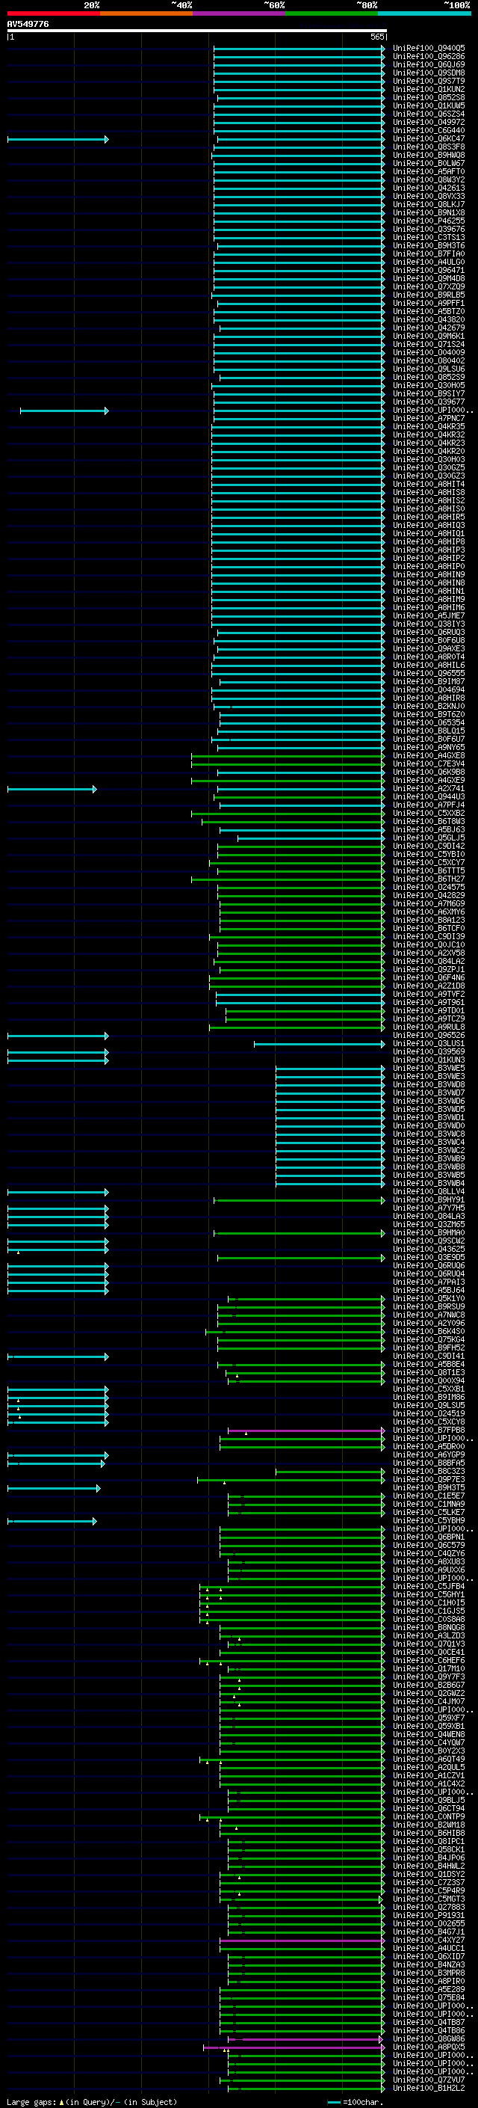Select hit UniRef100_A9NY65
This screenshot has height=2108, width=478.
pos(429,747)
